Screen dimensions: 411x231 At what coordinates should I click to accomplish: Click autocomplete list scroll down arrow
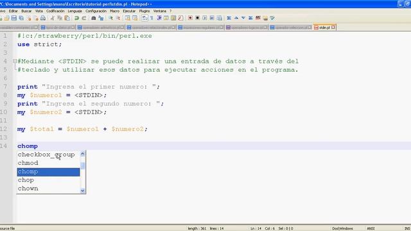(83, 191)
